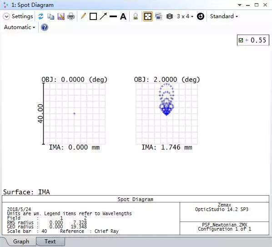Viewport: 272px width, 247px height.
Task: Click the Update refresh arrows icon
Action: coord(41,16)
